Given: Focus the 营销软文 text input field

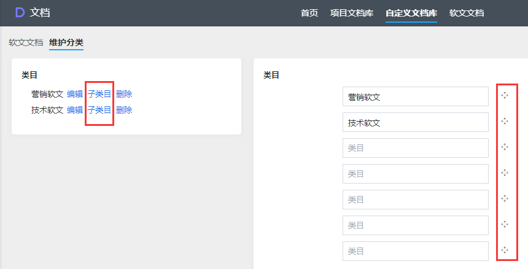Looking at the screenshot, I should 415,96.
